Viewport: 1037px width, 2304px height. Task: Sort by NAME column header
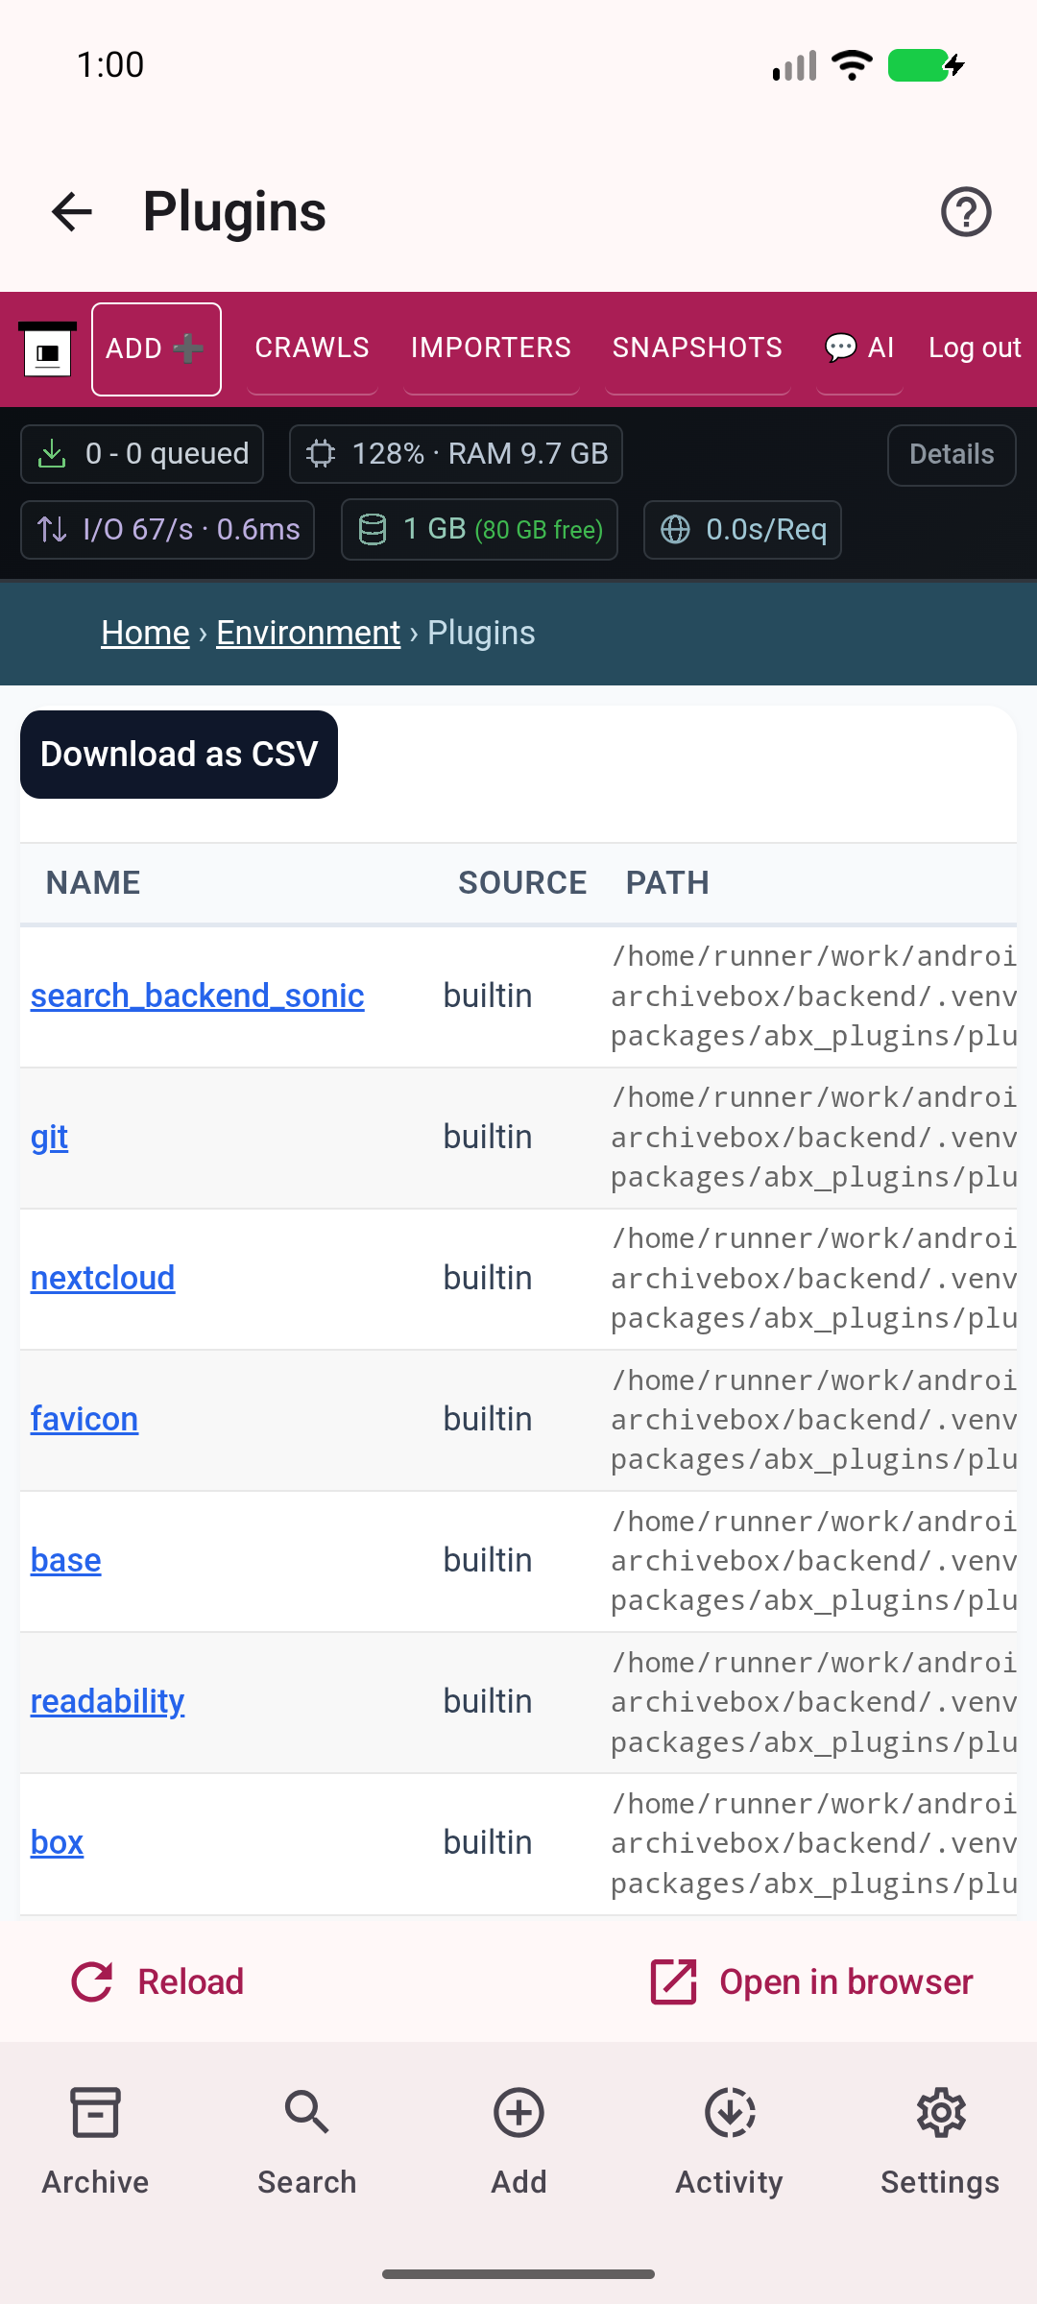pyautogui.click(x=93, y=883)
